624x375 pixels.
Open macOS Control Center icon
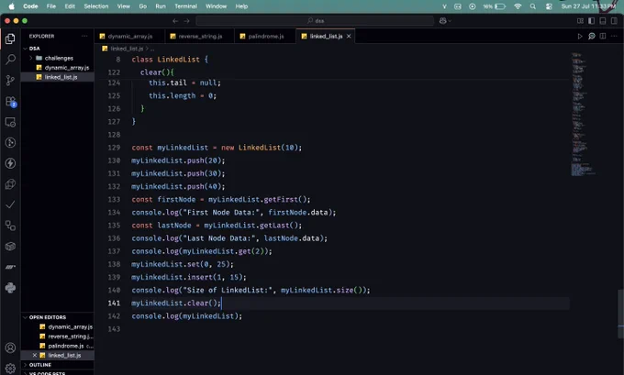(x=549, y=6)
